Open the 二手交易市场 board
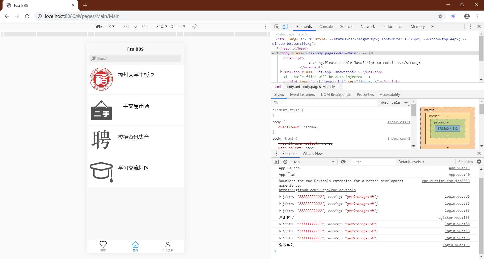This screenshot has height=259, width=484. 135,110
